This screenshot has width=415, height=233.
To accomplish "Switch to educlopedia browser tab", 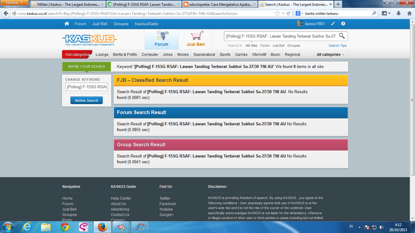I will [220, 5].
